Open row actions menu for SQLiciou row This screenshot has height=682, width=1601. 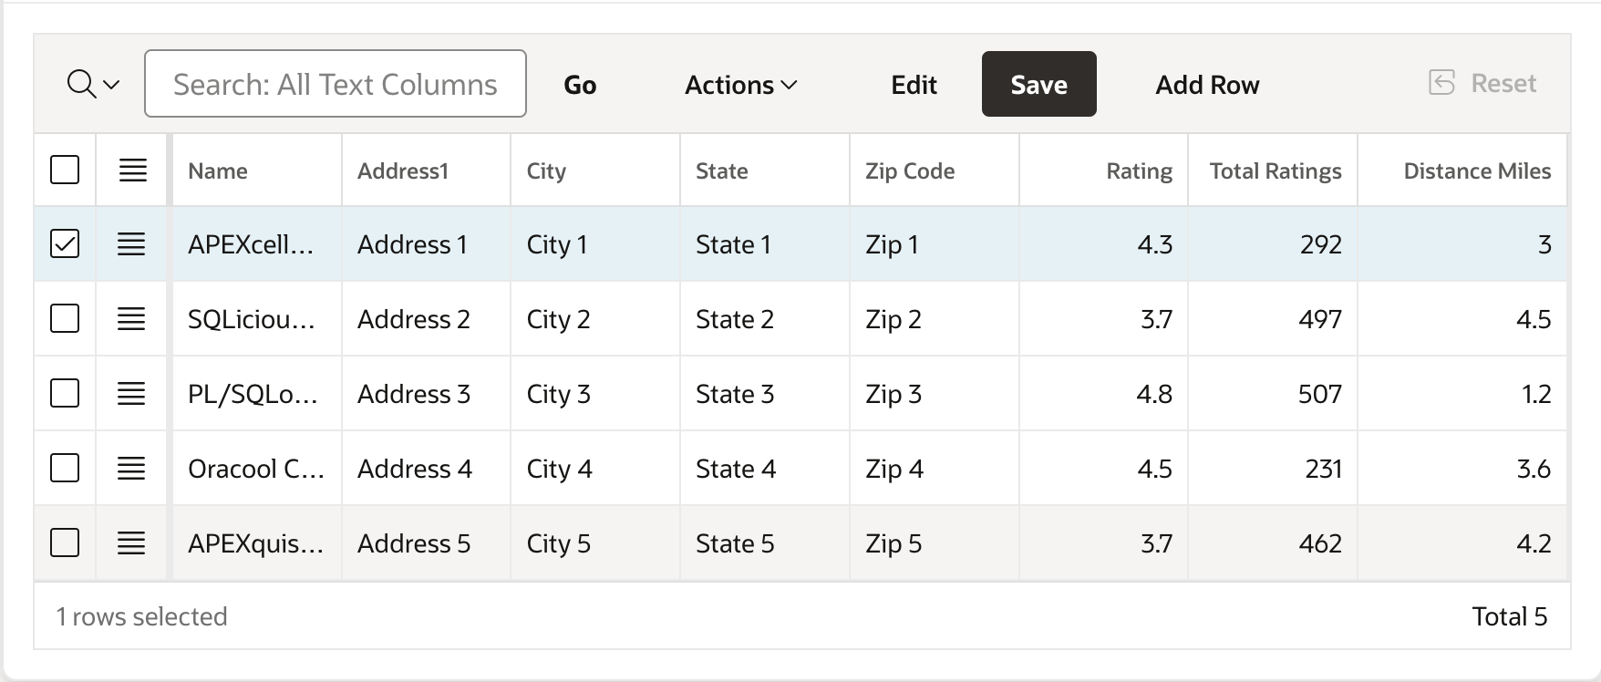point(131,318)
